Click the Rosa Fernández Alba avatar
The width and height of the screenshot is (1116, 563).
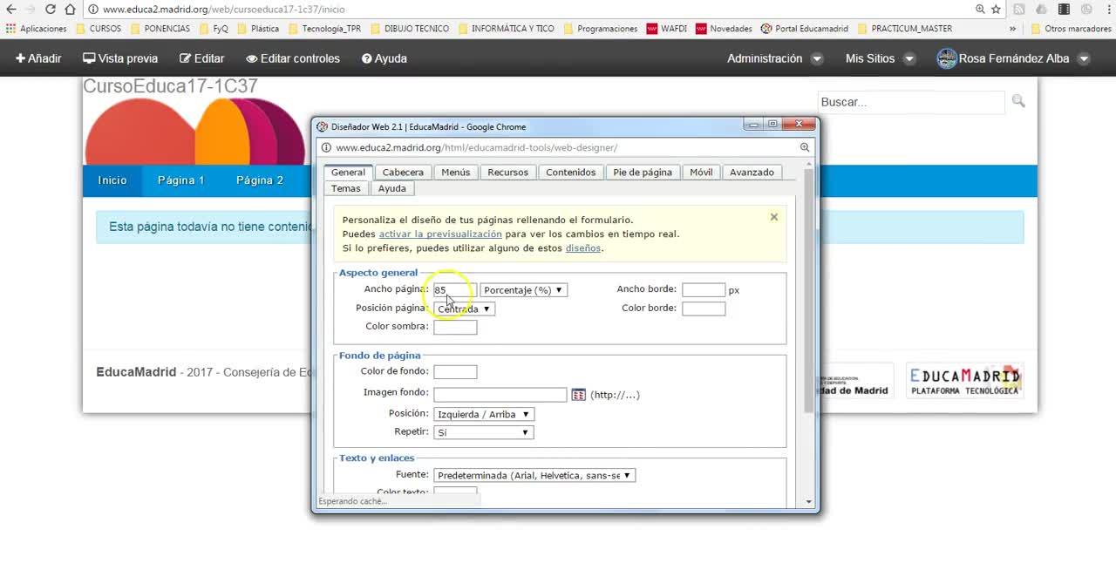pyautogui.click(x=946, y=58)
